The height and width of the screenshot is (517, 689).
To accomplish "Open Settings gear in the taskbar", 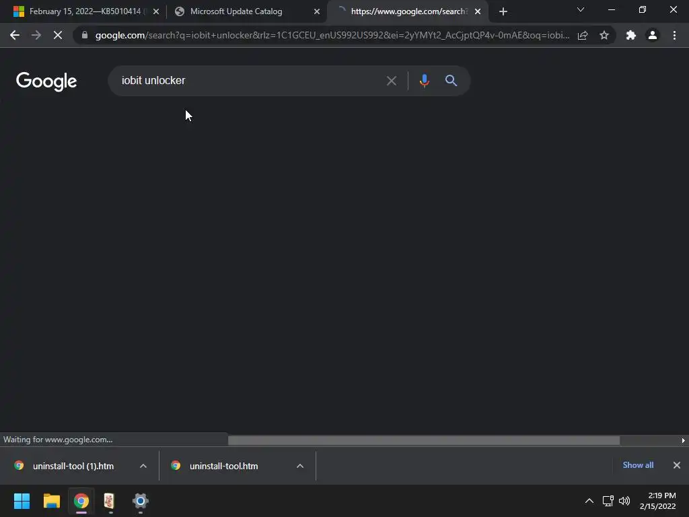I will (140, 501).
